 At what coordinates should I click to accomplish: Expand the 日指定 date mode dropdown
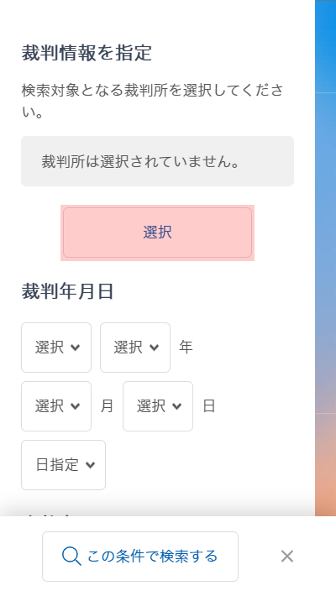64,465
